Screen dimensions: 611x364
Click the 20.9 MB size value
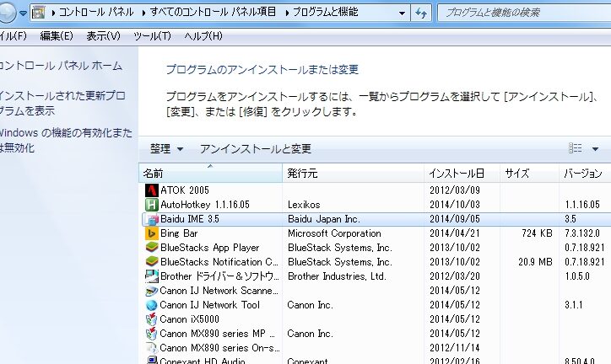click(535, 262)
